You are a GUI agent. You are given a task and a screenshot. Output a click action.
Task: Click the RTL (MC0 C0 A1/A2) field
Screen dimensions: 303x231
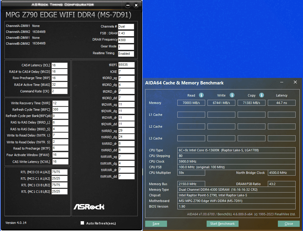tap(59, 172)
